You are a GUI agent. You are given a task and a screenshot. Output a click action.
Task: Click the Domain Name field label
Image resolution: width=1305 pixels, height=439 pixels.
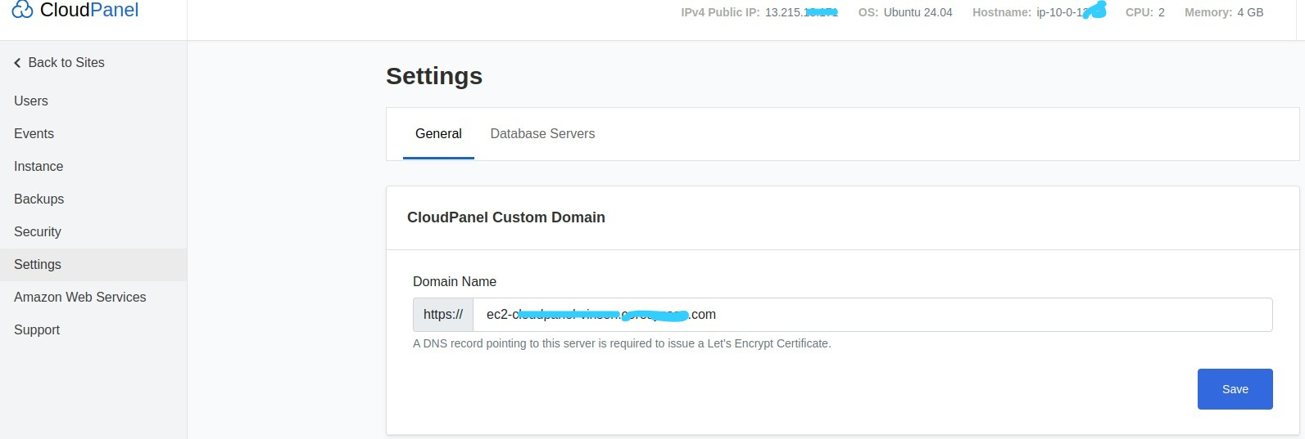tap(455, 281)
